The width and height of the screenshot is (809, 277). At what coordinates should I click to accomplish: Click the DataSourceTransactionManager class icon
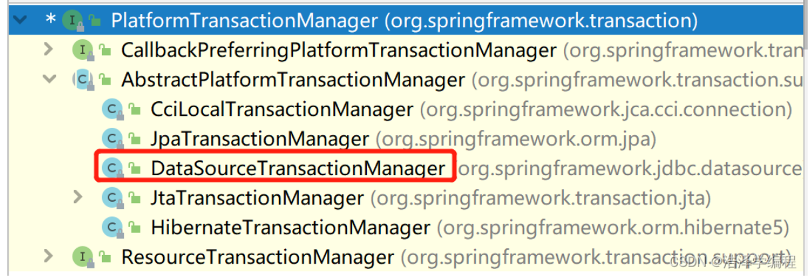(x=111, y=168)
